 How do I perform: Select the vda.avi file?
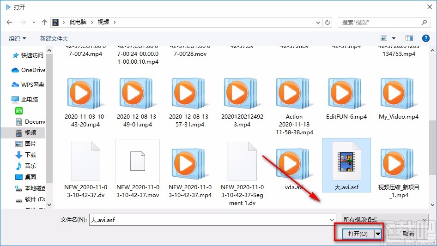294,169
